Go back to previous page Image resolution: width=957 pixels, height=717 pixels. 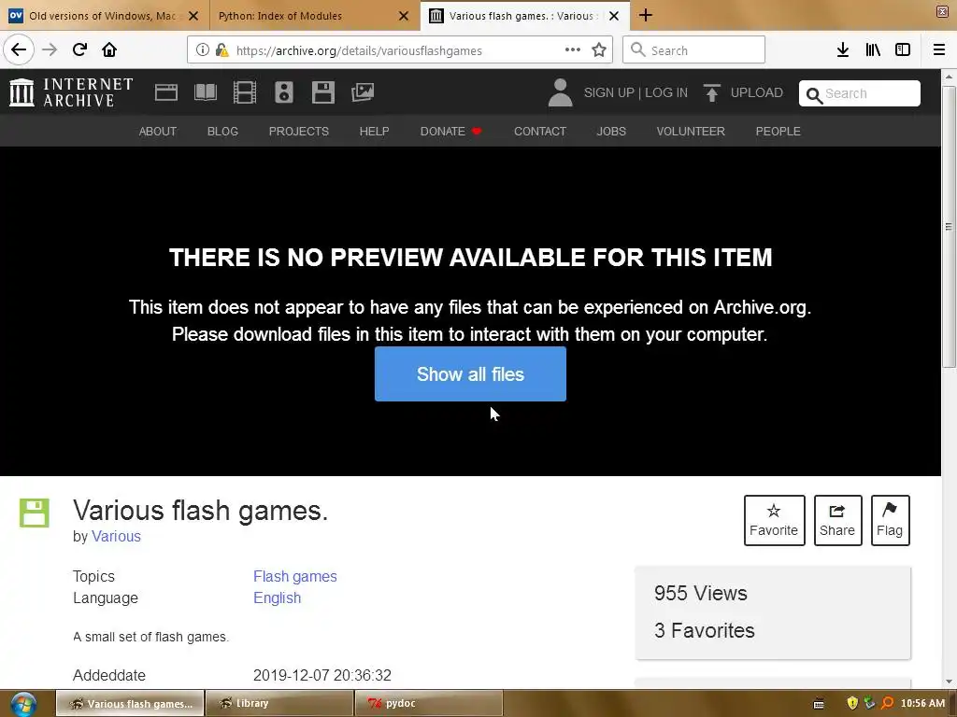(x=19, y=49)
